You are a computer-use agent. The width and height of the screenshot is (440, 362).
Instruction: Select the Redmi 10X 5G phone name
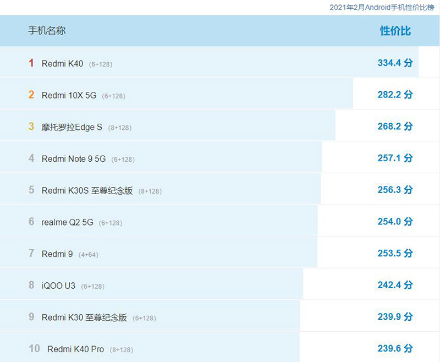pos(69,95)
